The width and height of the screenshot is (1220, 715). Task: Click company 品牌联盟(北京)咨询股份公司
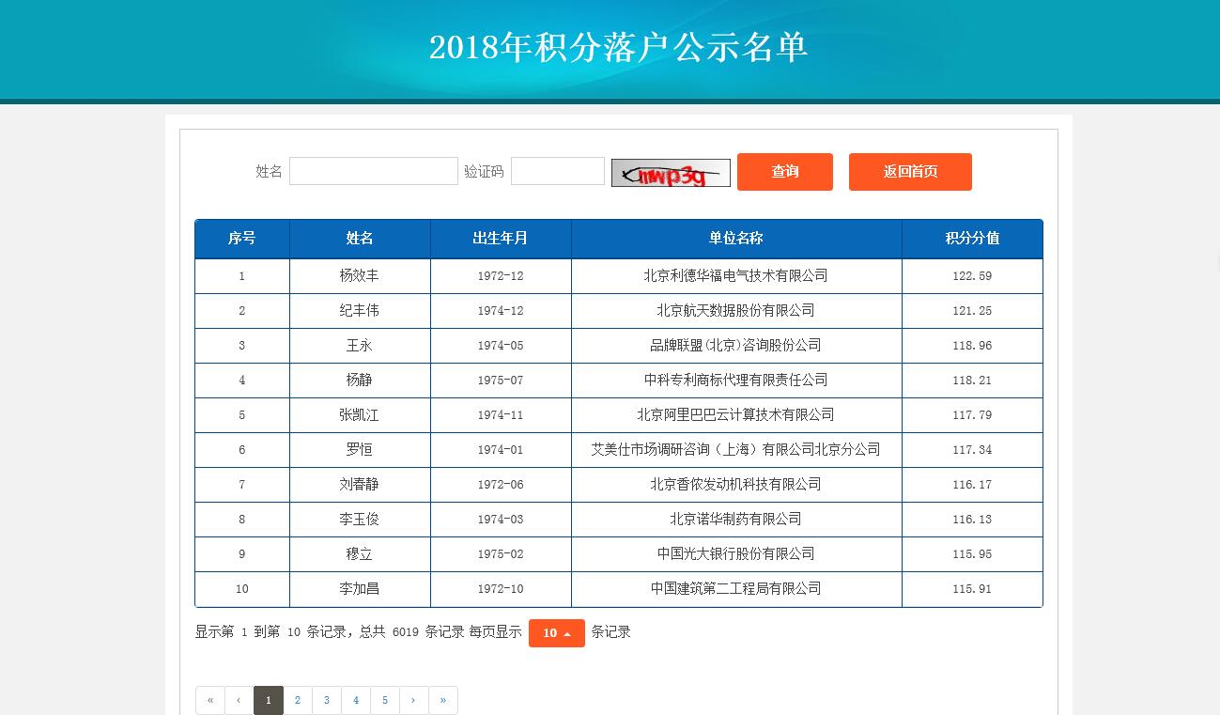click(x=736, y=346)
